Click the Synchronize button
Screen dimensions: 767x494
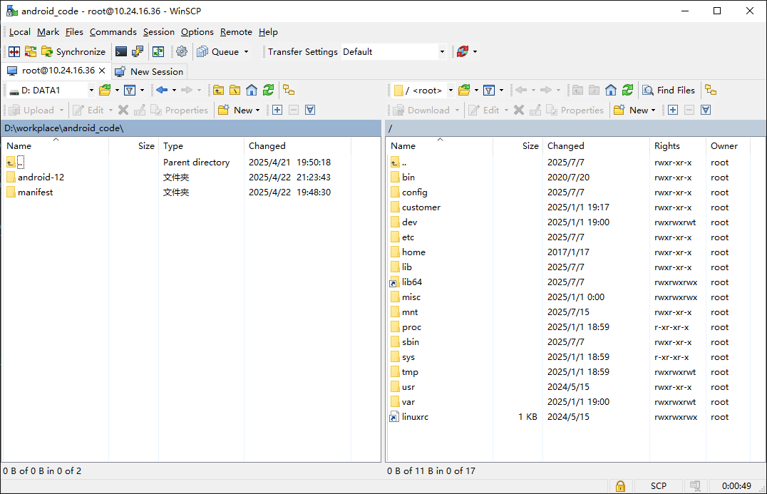(73, 51)
